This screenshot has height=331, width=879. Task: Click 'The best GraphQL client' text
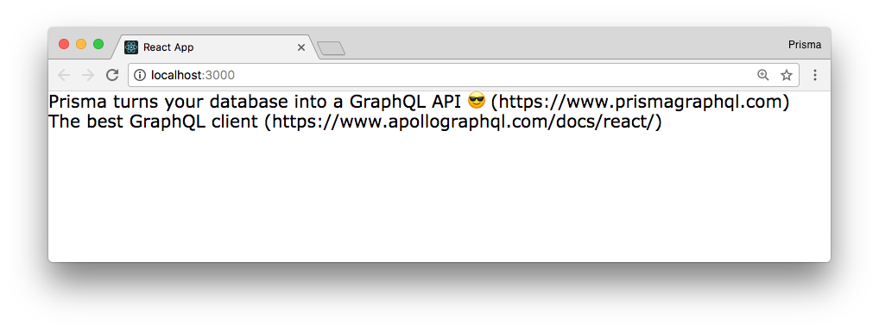click(155, 122)
